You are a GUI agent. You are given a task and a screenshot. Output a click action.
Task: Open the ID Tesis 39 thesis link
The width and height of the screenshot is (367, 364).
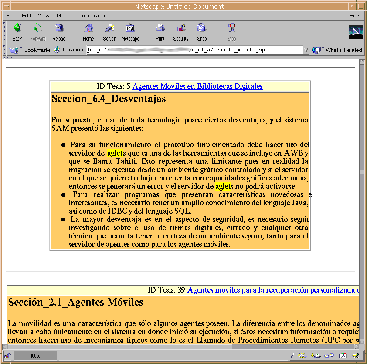273,290
